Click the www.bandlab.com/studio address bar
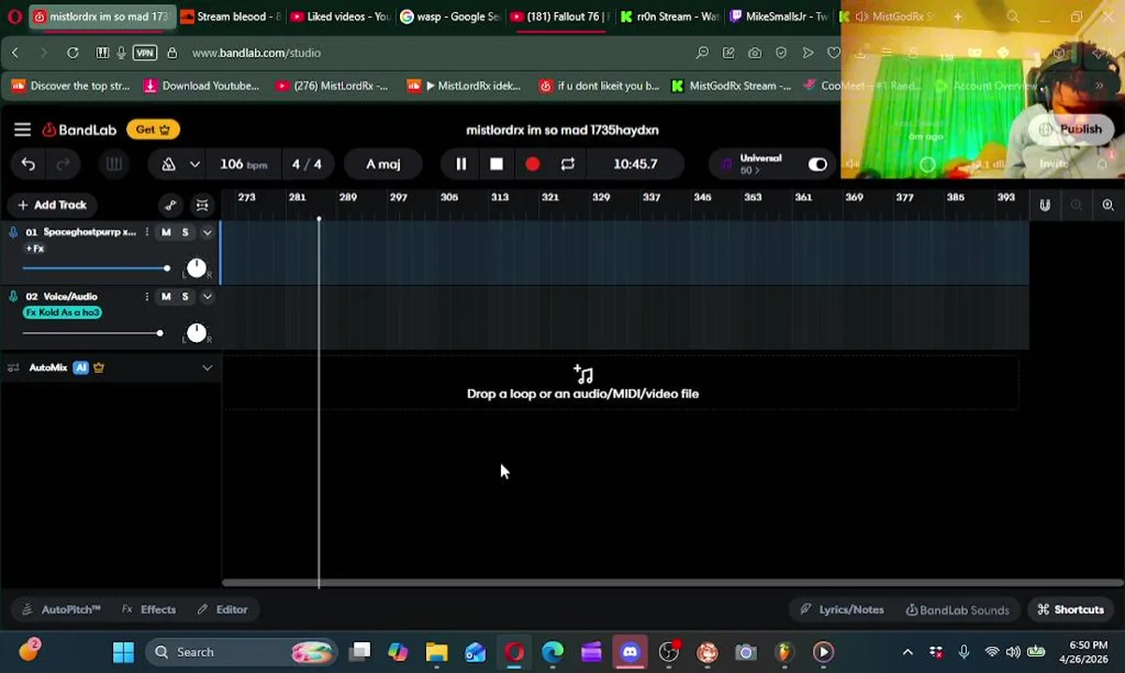The height and width of the screenshot is (673, 1125). point(256,53)
